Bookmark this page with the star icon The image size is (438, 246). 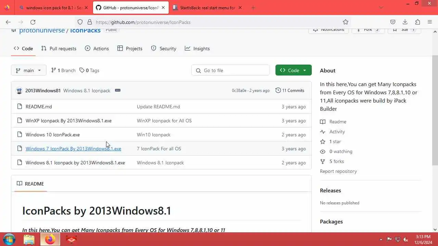coord(346,22)
